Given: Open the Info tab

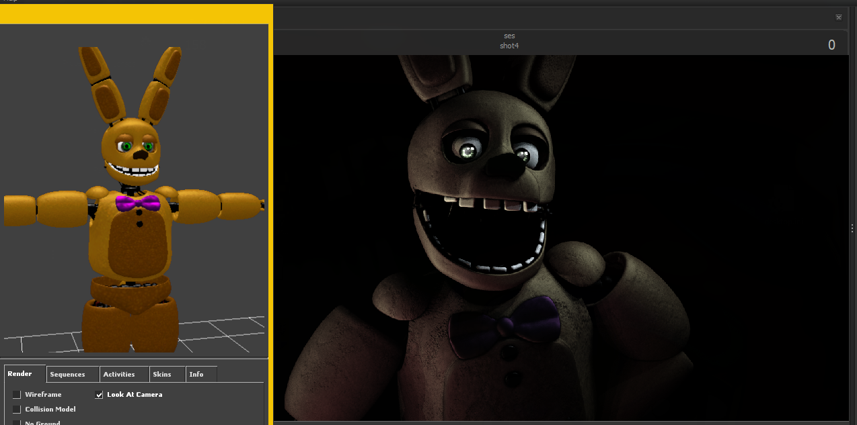Looking at the screenshot, I should pos(201,374).
